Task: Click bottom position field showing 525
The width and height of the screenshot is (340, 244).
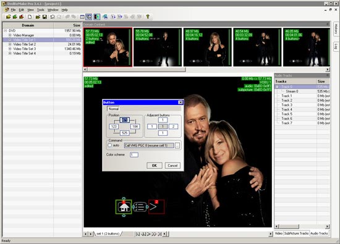Action: [124, 133]
